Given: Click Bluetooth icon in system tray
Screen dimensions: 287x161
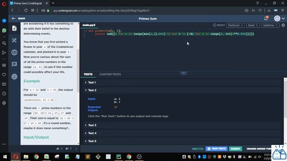Looking at the screenshot, I should (x=199, y=157).
